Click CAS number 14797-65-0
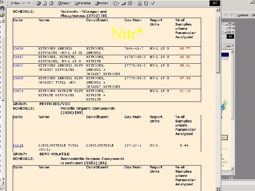Screen dimensions: 255x191 pos(135,57)
